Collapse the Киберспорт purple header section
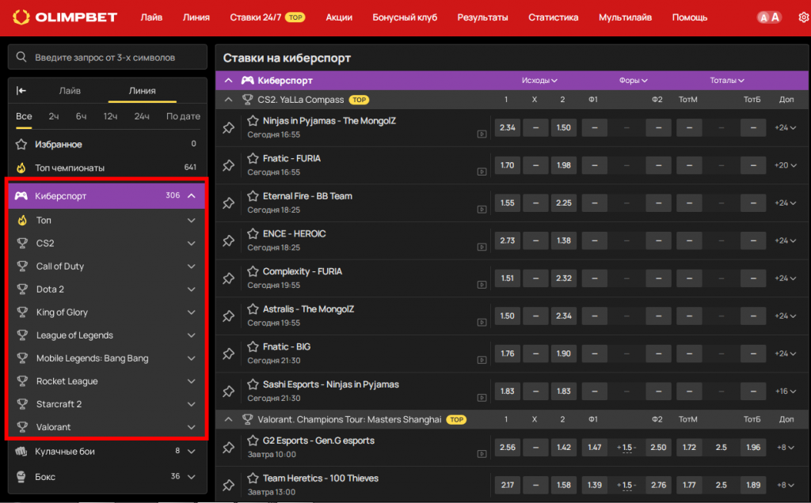 pos(228,81)
